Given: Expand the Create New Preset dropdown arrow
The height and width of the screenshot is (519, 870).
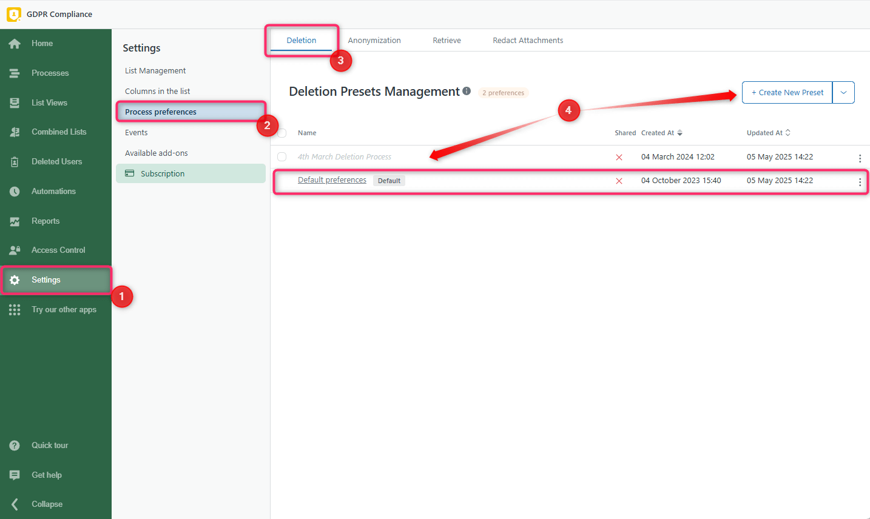Looking at the screenshot, I should (843, 93).
